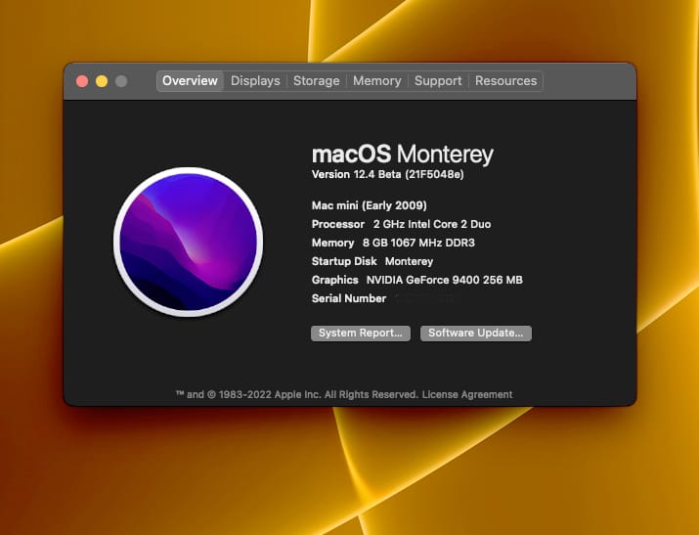Click the System Report... button
This screenshot has width=699, height=535.
pos(361,334)
